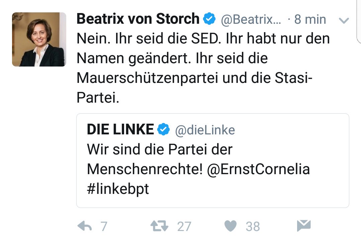Image resolution: width=361 pixels, height=238 pixels.
Task: Retweet this tweet via the retweet icon
Action: 160,226
